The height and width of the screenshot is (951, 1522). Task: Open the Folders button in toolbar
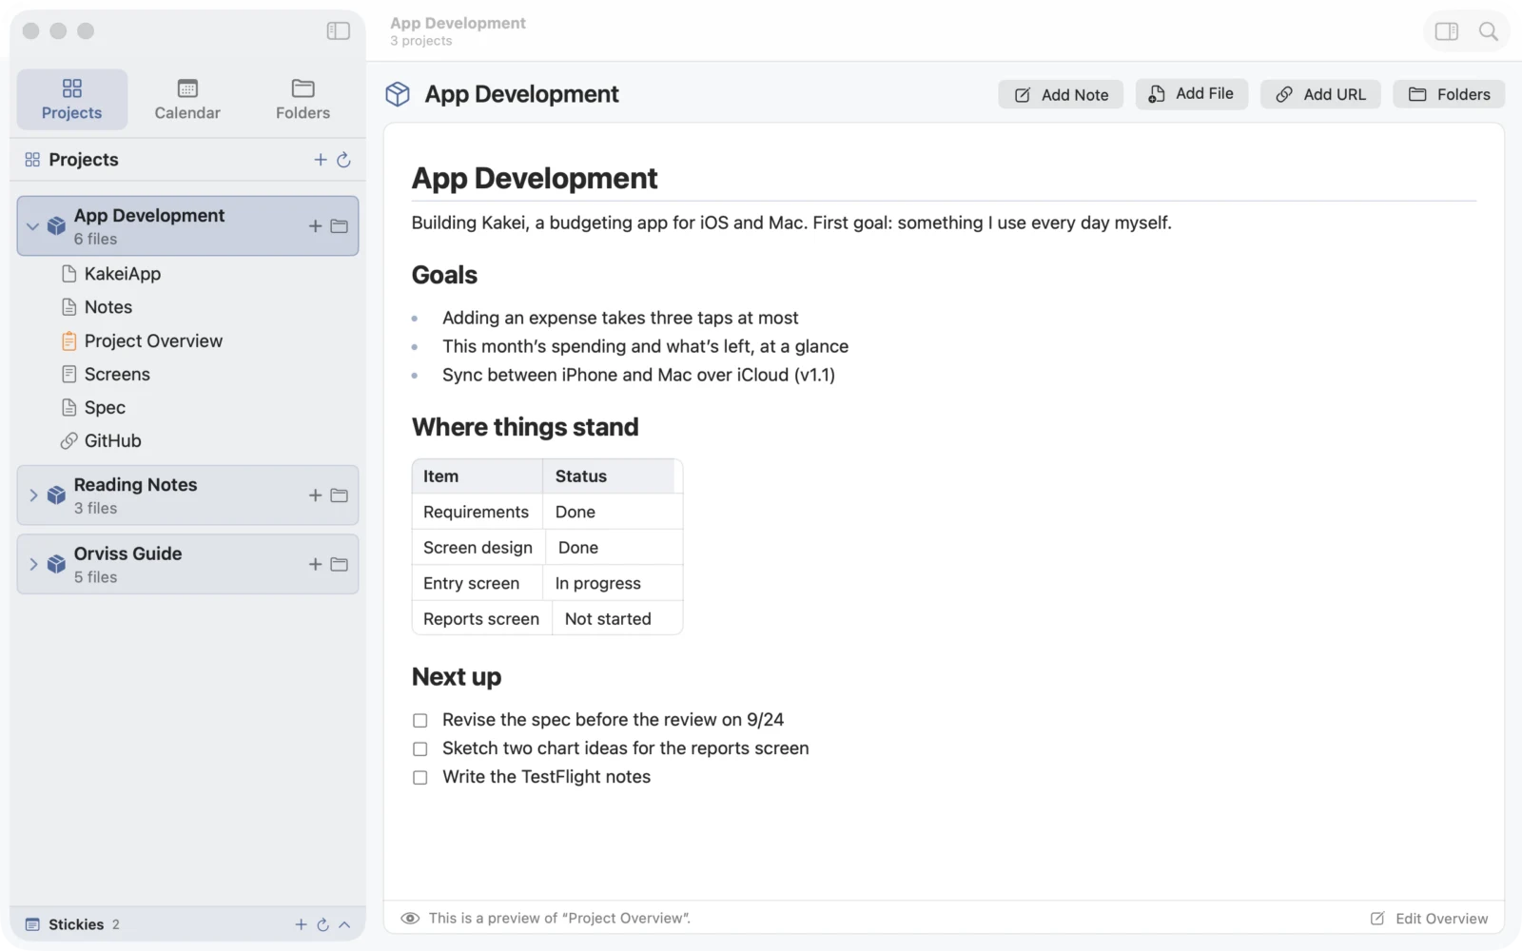coord(1449,94)
